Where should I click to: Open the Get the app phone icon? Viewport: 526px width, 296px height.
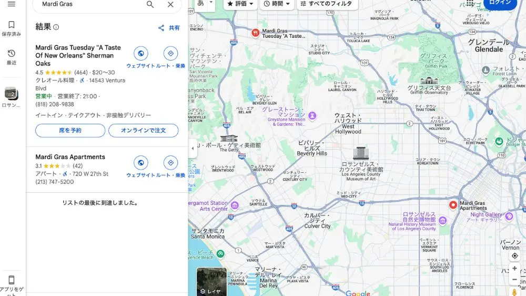tap(12, 280)
